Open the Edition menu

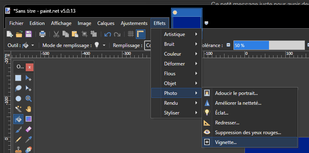click(37, 23)
